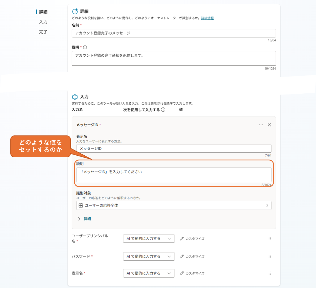Click the 詳細 section header icon

tap(75, 11)
